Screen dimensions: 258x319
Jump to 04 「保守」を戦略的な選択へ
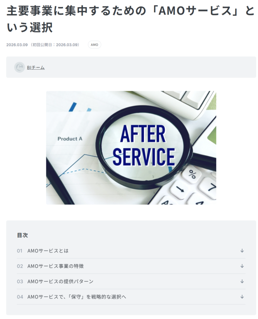131,297
